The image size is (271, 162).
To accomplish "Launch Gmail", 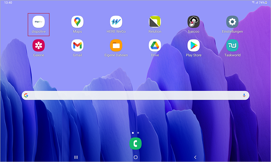I will pyautogui.click(x=77, y=45).
